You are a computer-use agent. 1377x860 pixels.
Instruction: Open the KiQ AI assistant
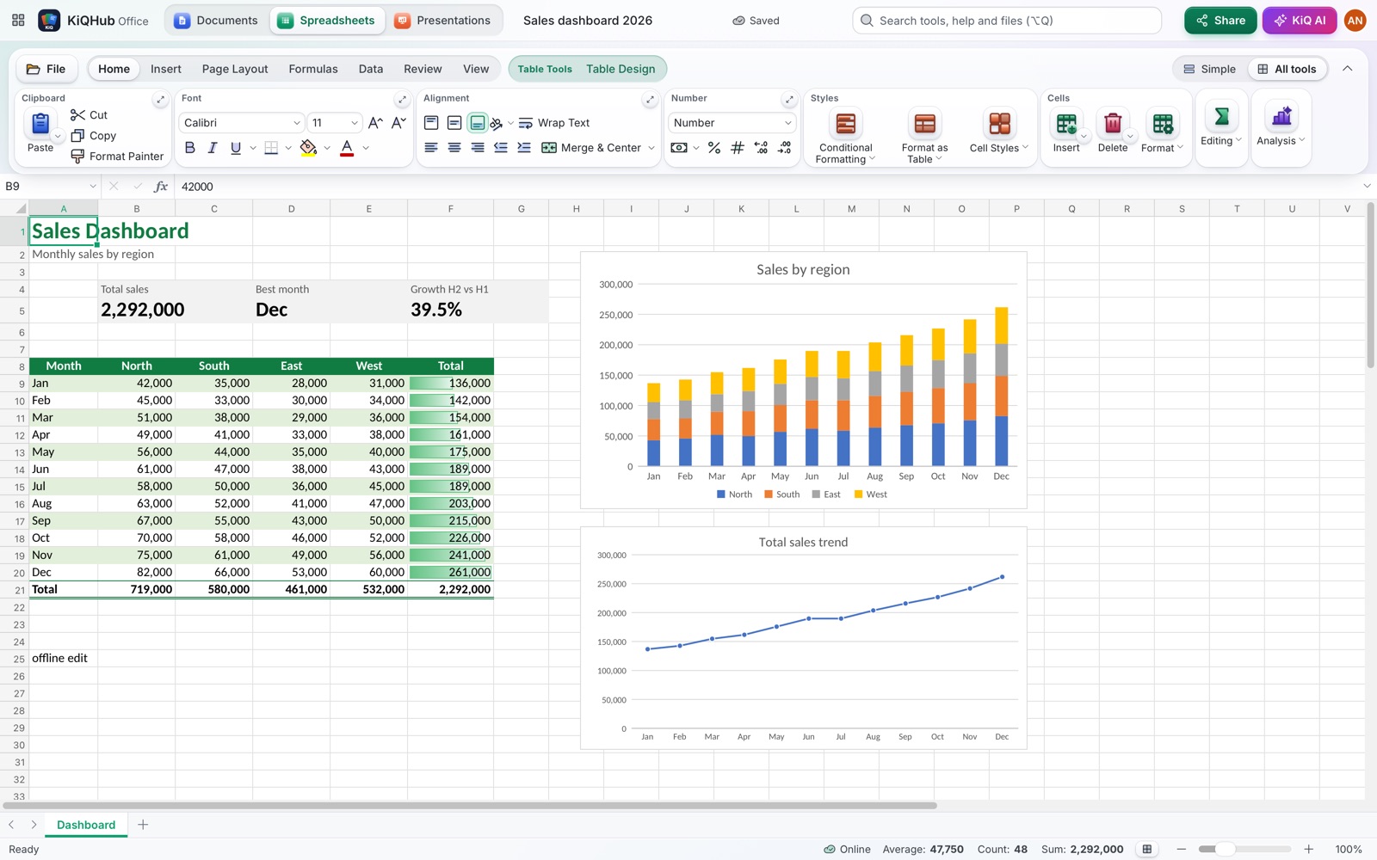click(x=1300, y=21)
